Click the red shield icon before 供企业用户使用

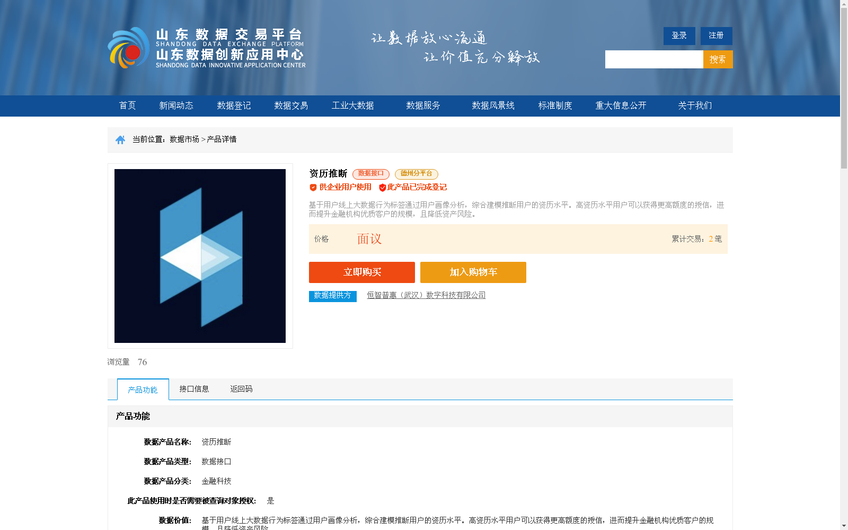tap(313, 188)
